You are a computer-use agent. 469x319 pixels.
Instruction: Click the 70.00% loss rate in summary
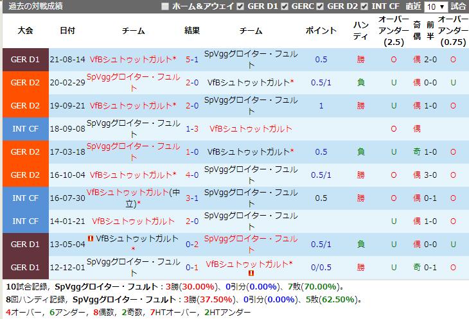point(320,287)
